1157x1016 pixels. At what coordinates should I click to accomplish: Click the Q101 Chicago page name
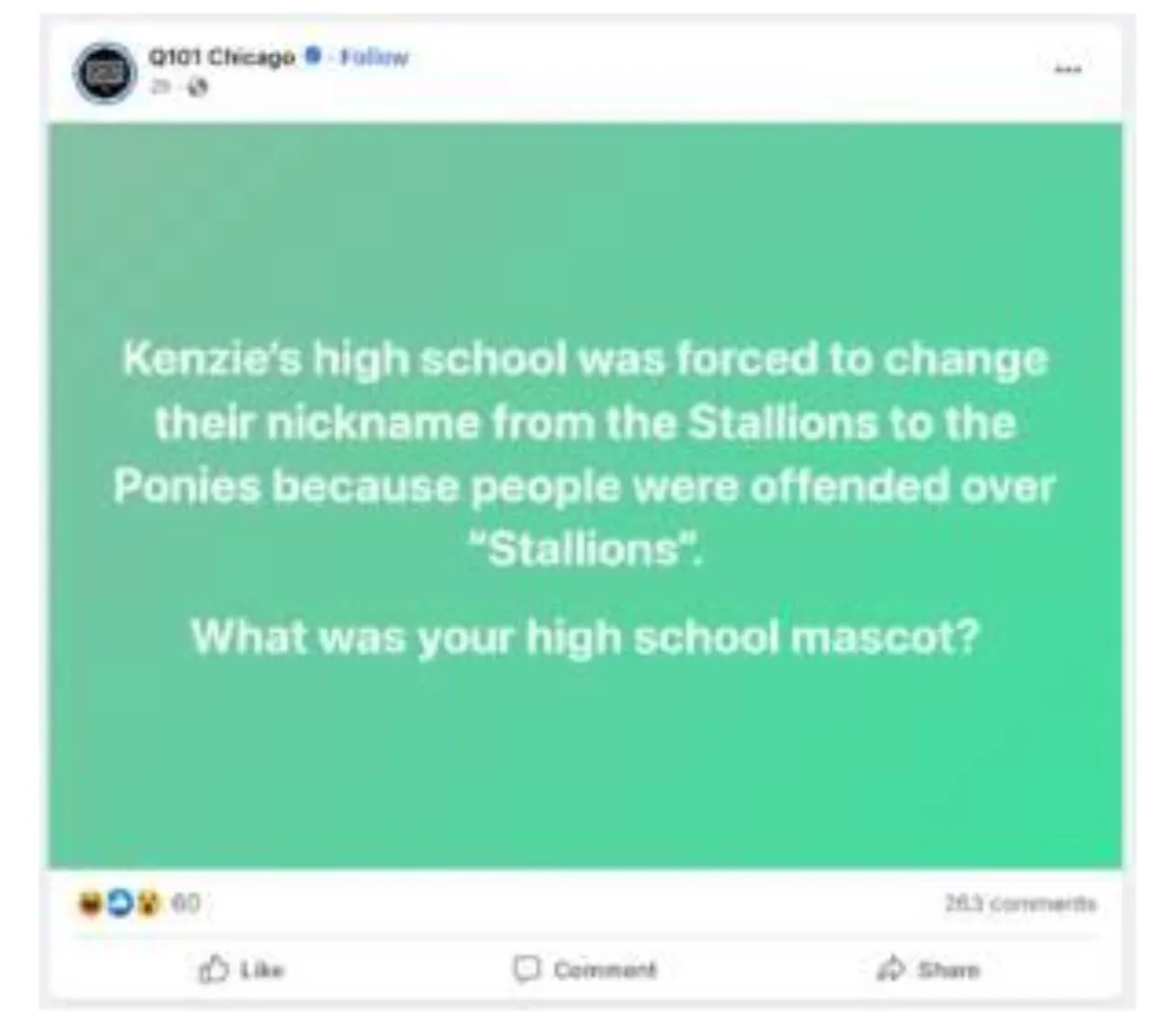pyautogui.click(x=221, y=57)
